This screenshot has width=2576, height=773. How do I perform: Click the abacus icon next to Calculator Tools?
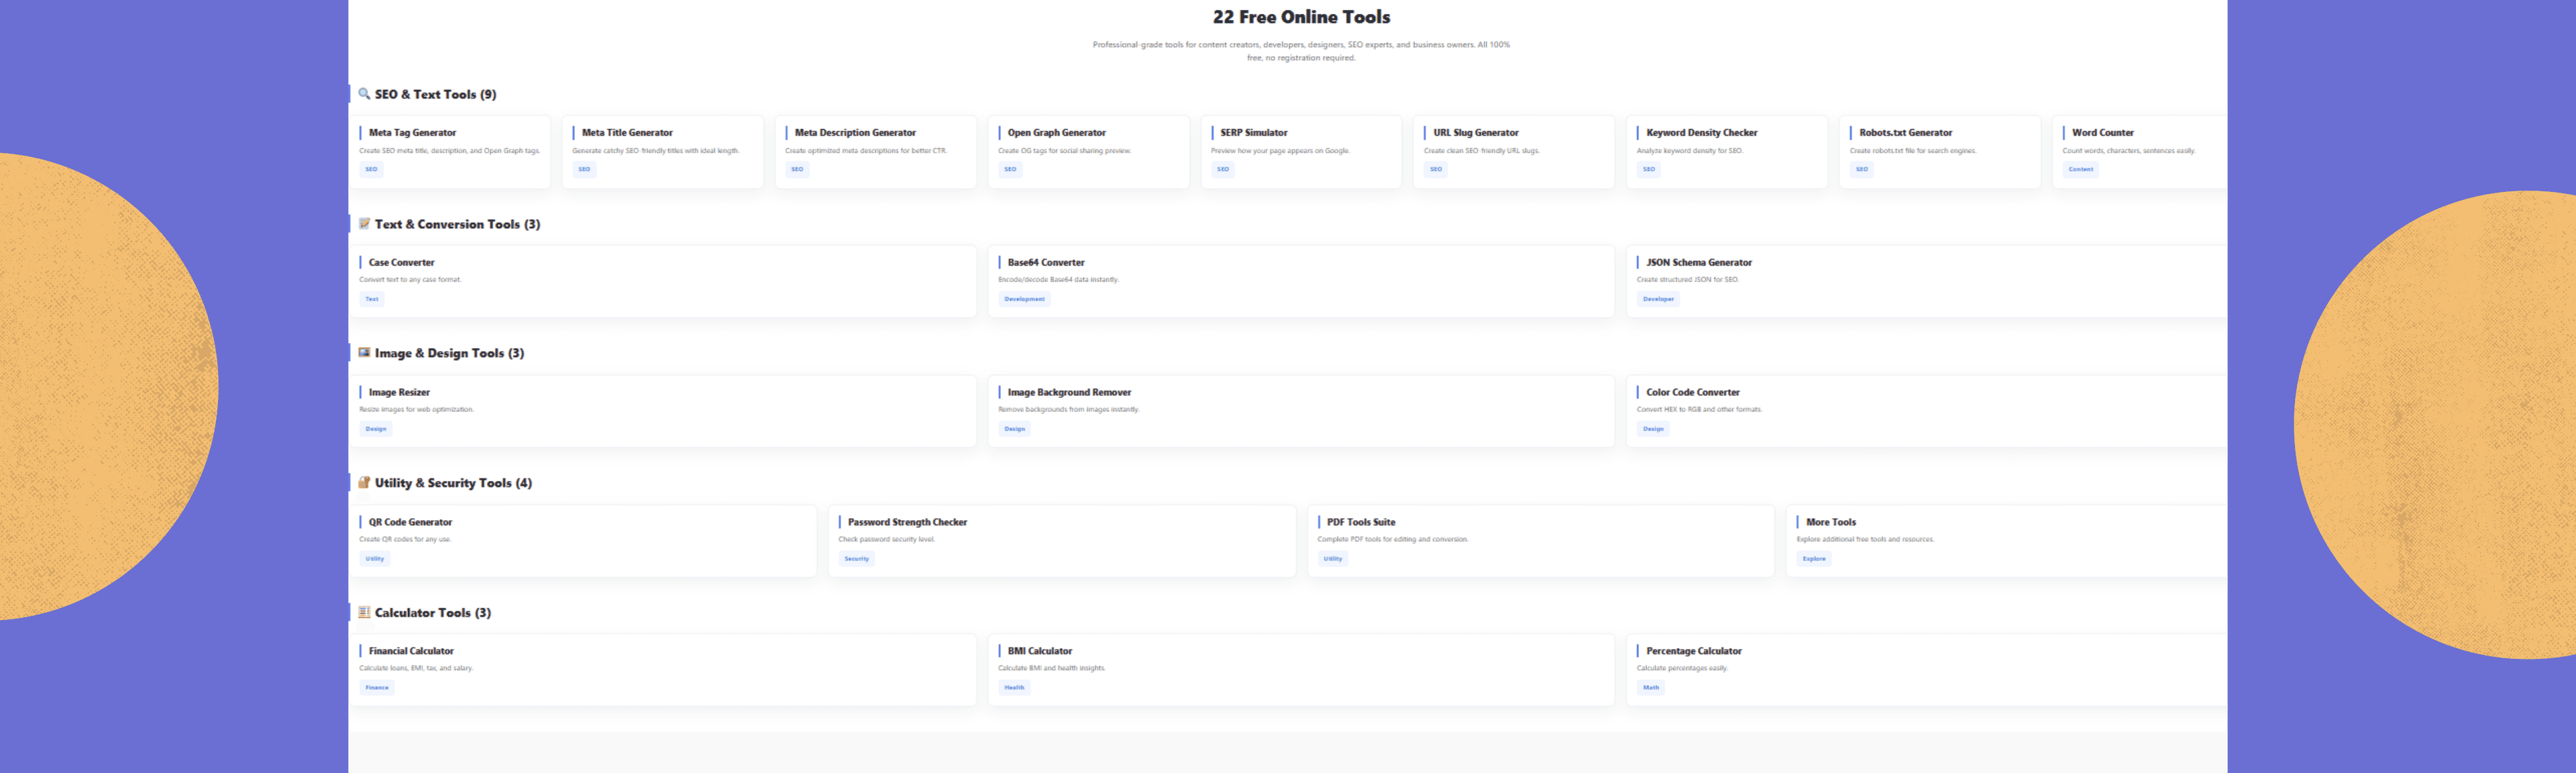click(363, 612)
